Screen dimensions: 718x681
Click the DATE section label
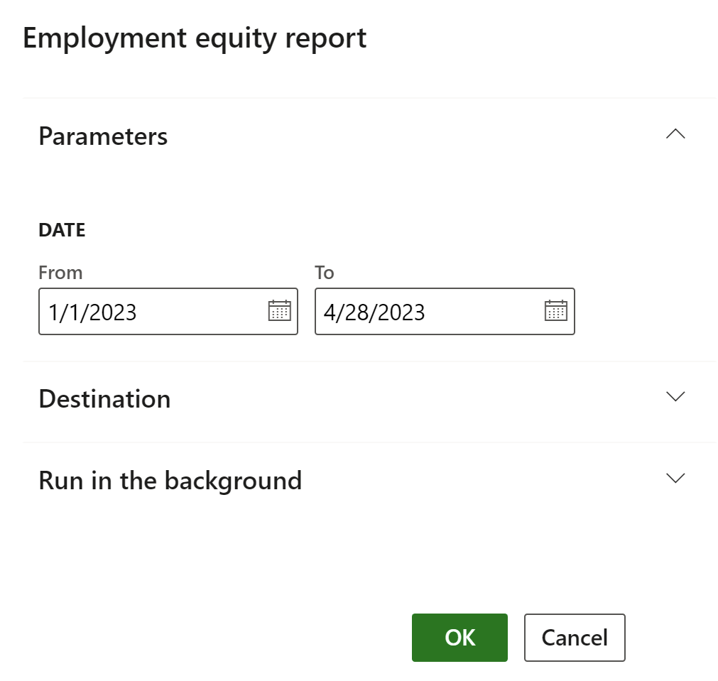(62, 229)
